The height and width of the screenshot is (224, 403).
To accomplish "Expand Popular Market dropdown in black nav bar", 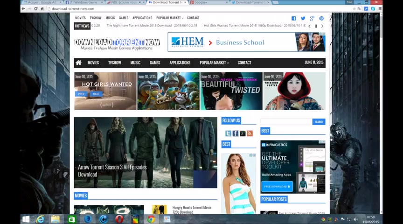I will (215, 63).
